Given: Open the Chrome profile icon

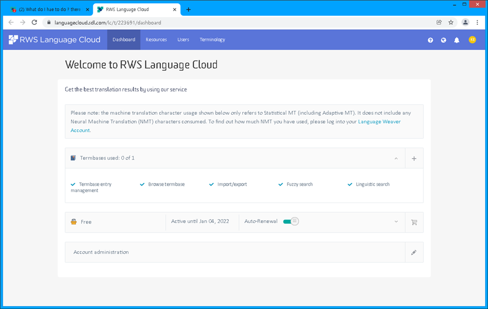Looking at the screenshot, I should pyautogui.click(x=465, y=22).
